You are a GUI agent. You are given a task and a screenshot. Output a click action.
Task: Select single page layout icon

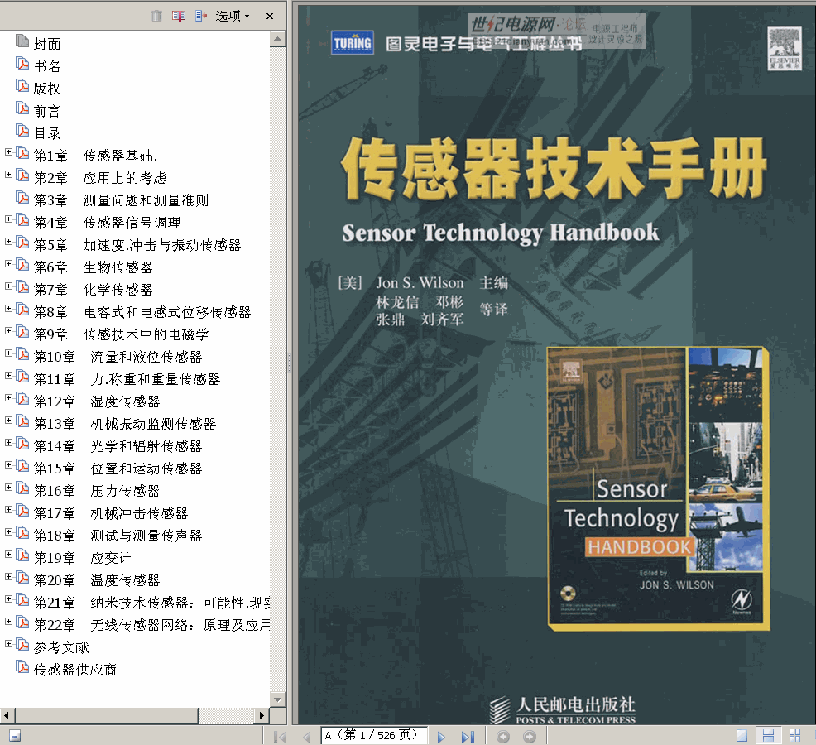click(742, 736)
